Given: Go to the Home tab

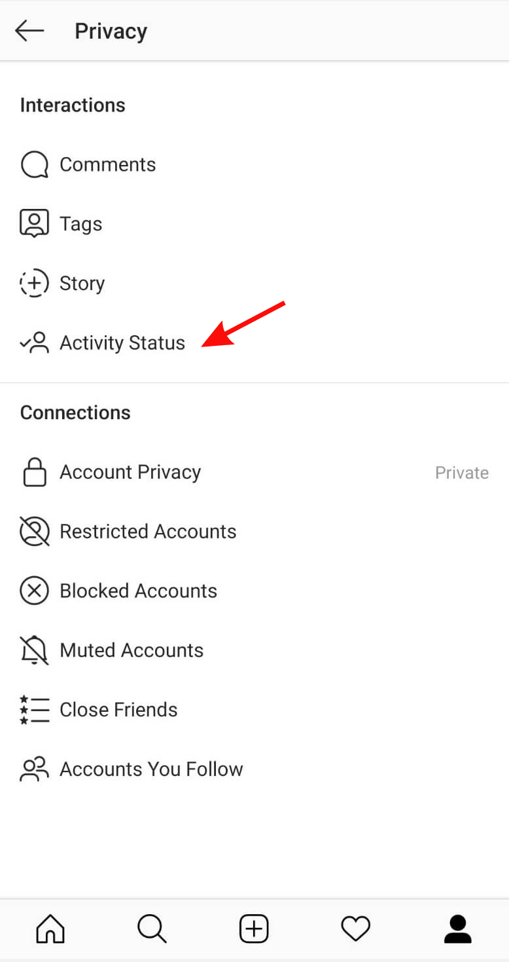Looking at the screenshot, I should 51,929.
